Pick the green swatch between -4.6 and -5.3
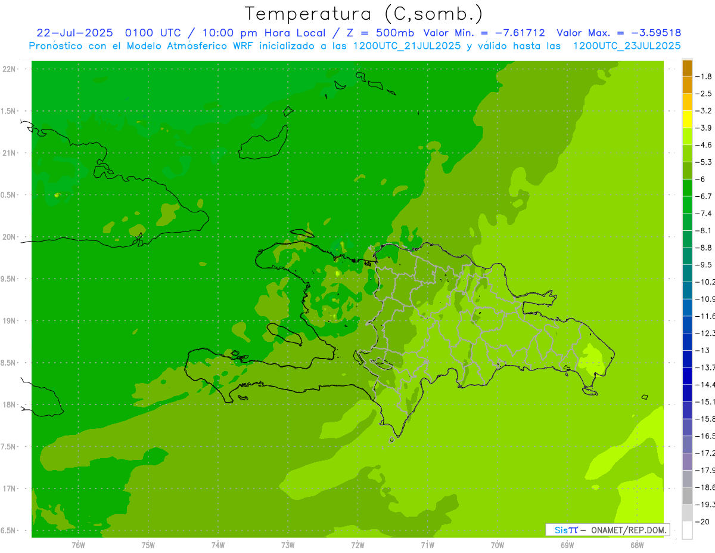715x553 pixels. [x=687, y=153]
